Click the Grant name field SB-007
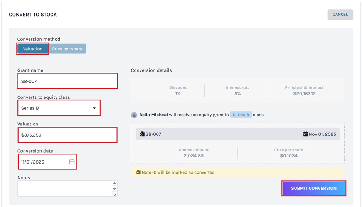362x207 pixels. [x=67, y=81]
